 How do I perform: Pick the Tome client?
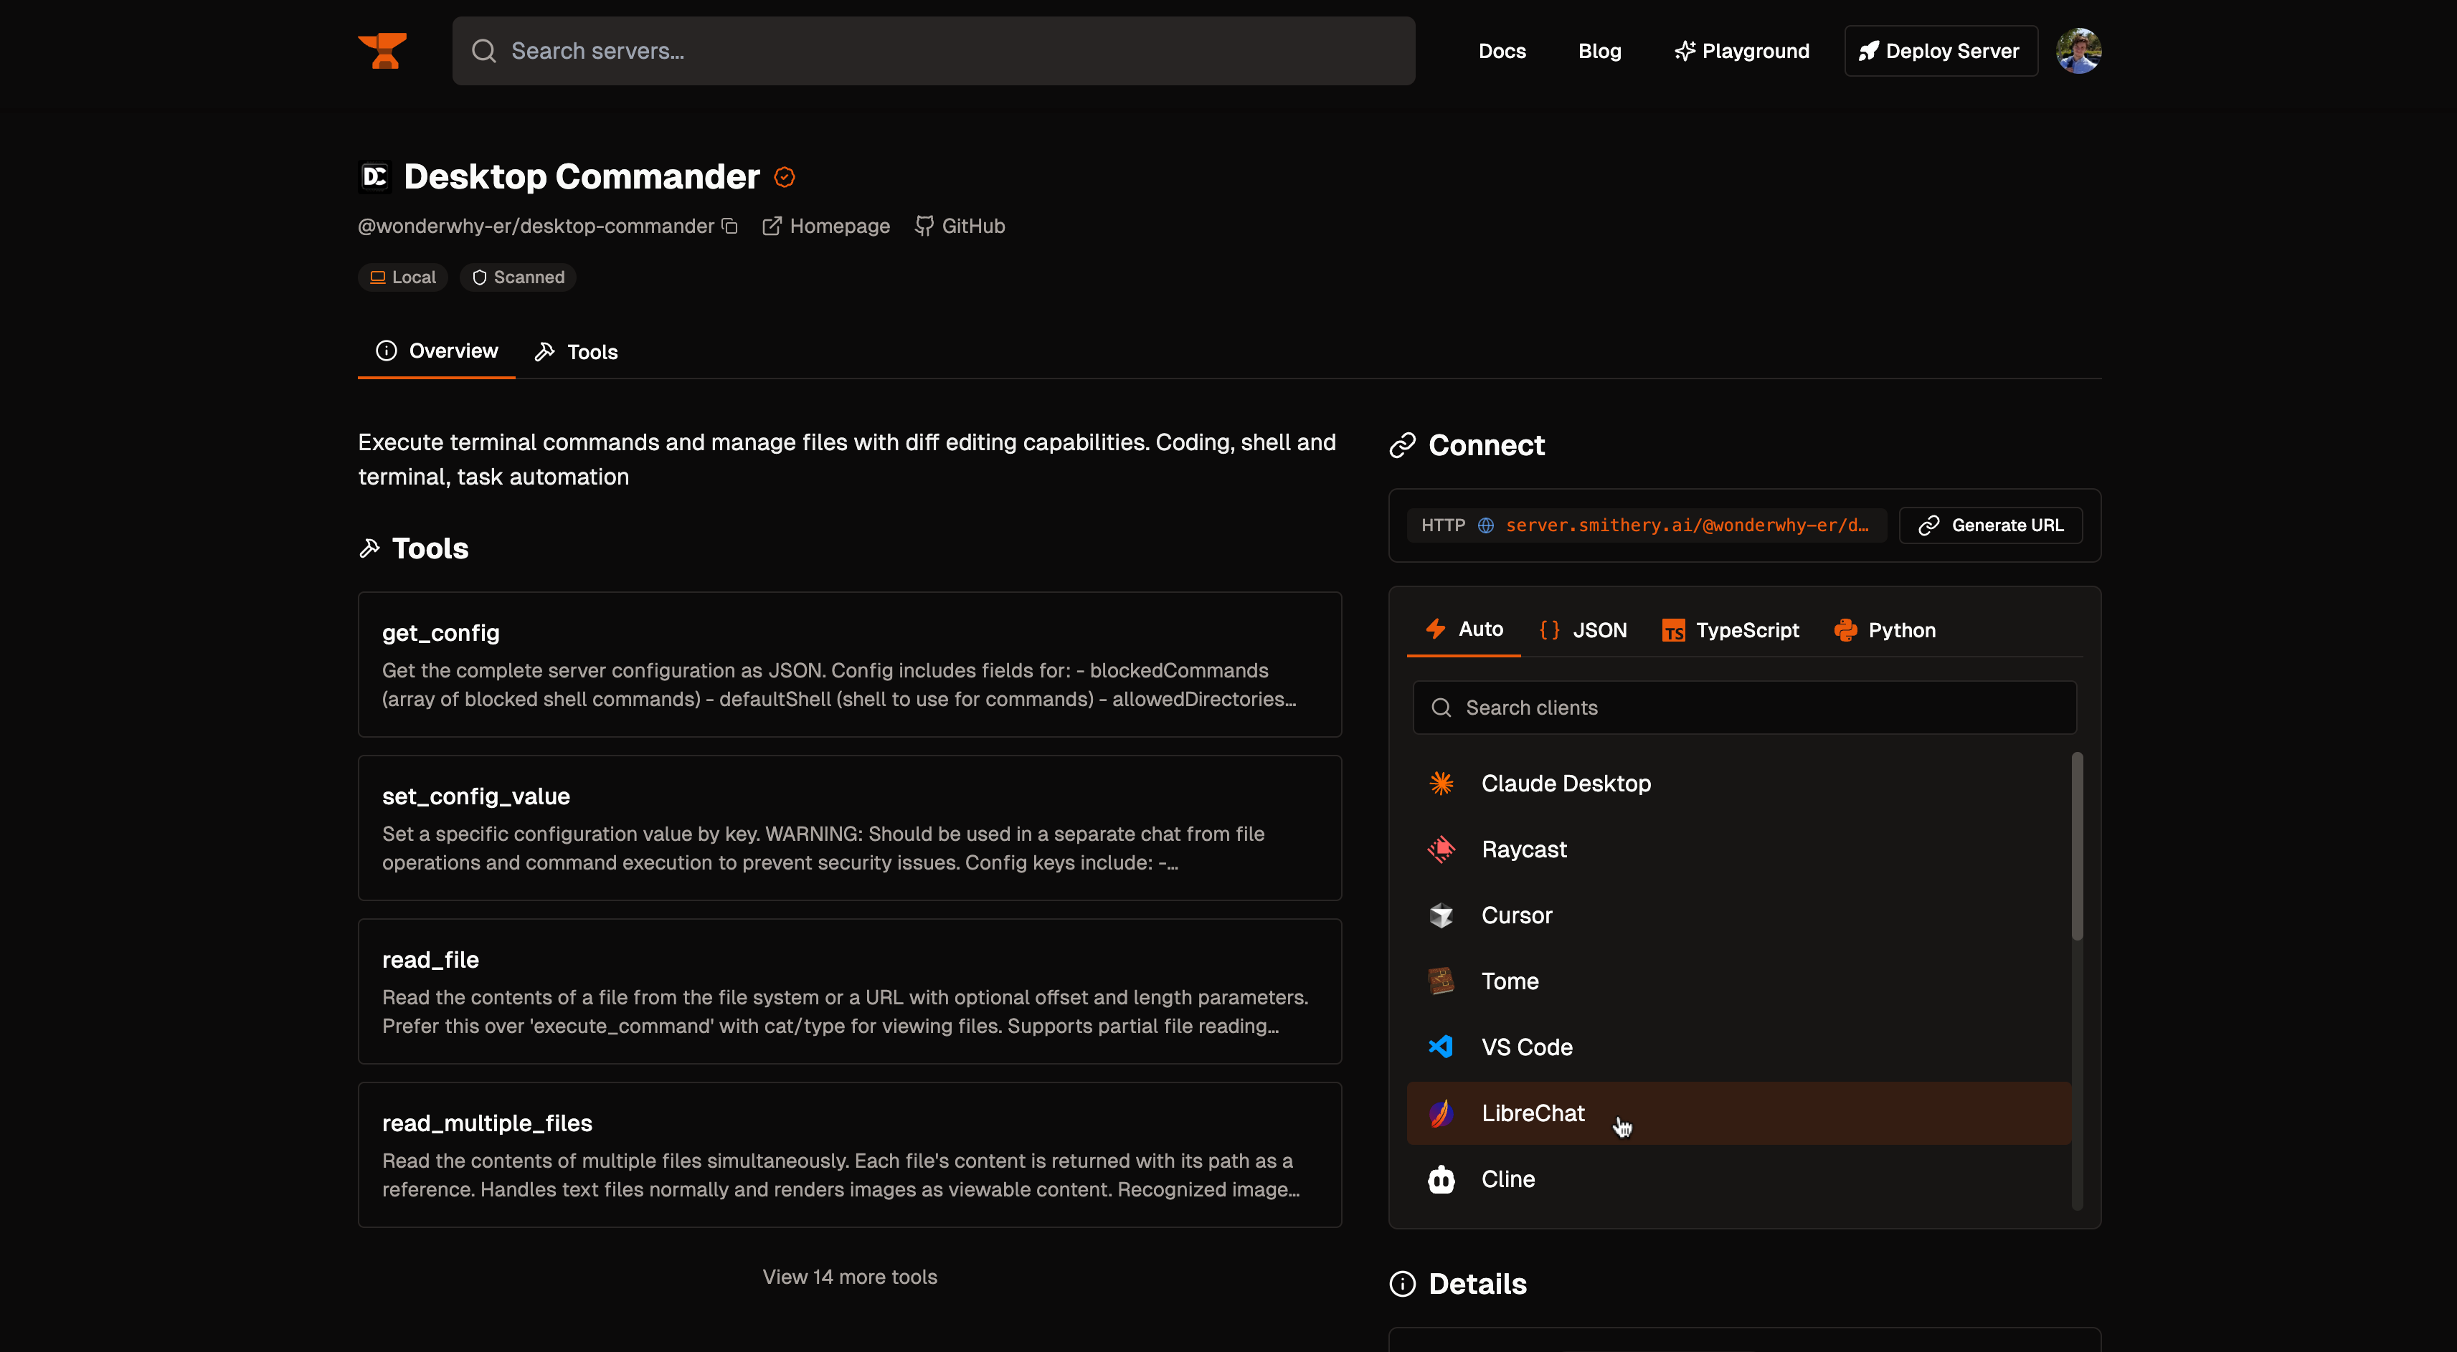[x=1510, y=980]
